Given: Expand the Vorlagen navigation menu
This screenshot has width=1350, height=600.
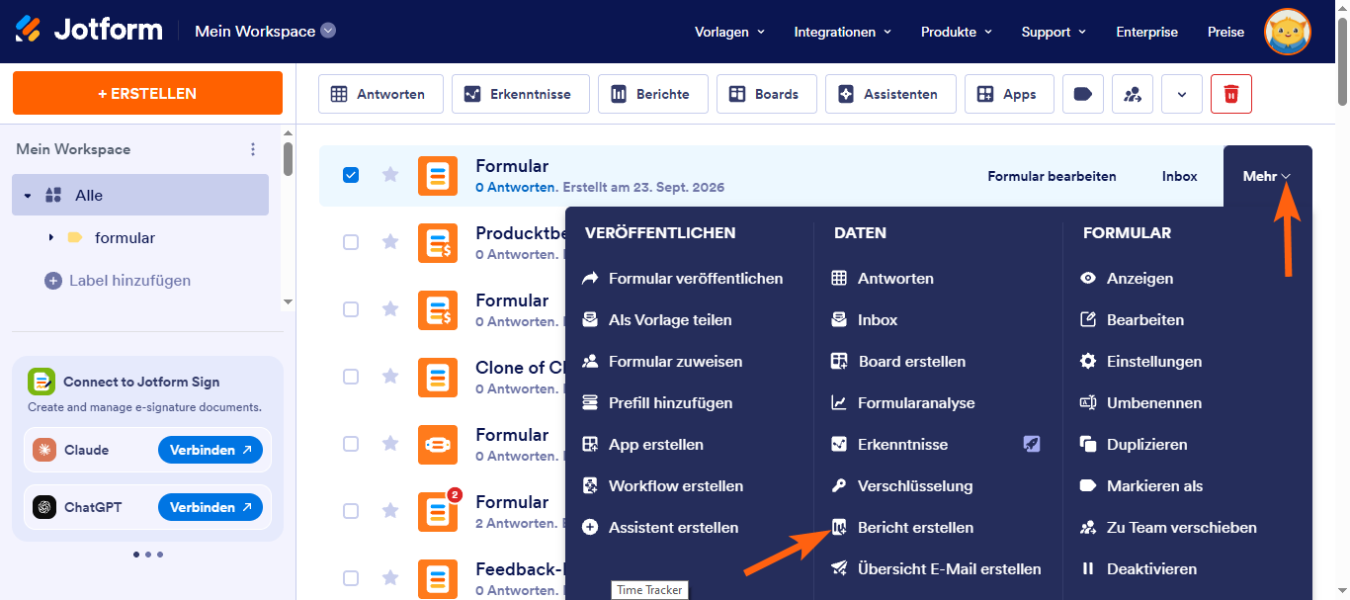Looking at the screenshot, I should click(729, 32).
